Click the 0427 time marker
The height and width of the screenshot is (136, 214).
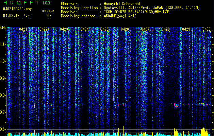pyautogui.click(x=145, y=29)
